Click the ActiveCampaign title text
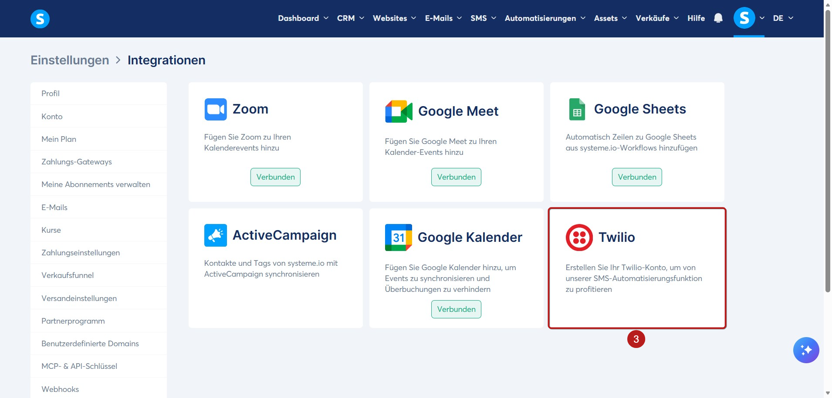Screen dimensions: 832x398 click(x=284, y=235)
